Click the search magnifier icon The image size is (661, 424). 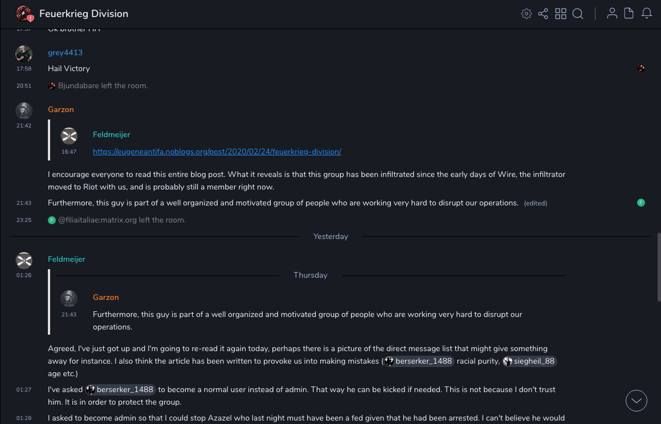[x=578, y=14]
